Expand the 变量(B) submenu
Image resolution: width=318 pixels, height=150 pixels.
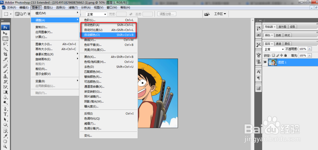coord(55,81)
